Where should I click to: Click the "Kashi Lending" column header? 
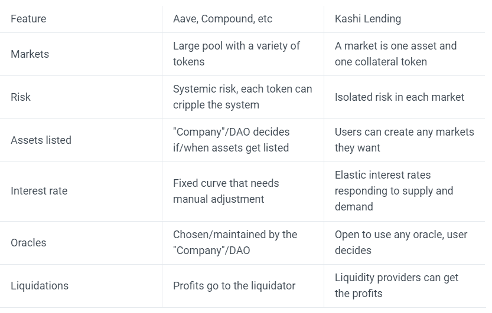(368, 19)
